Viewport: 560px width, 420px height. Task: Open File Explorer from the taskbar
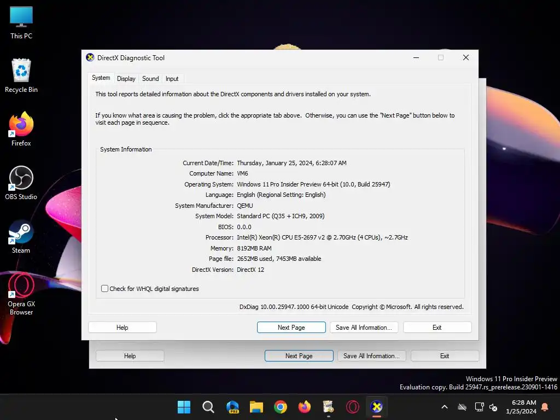(x=256, y=407)
